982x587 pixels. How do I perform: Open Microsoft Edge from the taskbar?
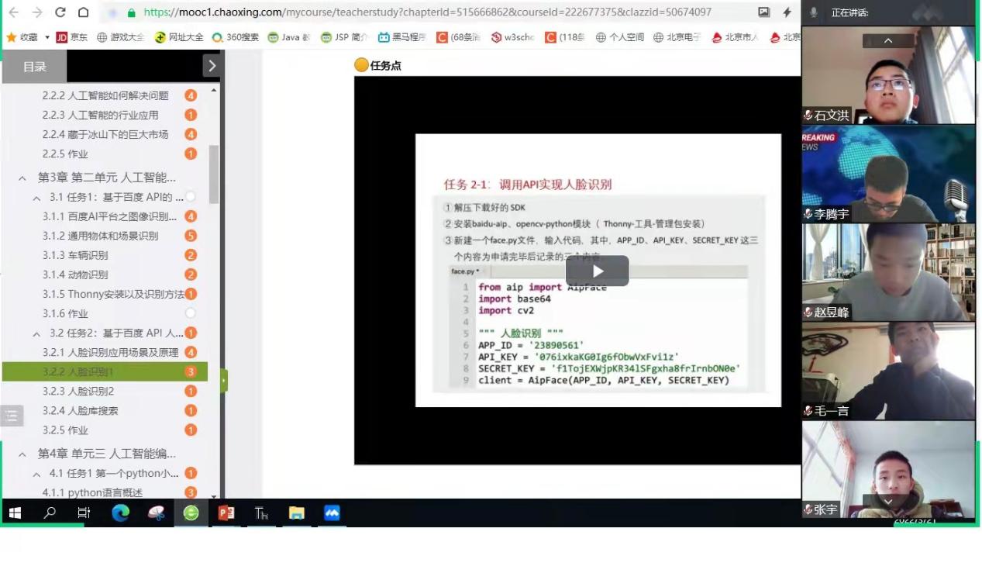point(120,513)
